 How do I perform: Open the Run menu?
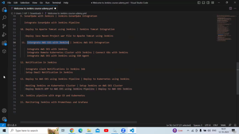pos(47,3)
